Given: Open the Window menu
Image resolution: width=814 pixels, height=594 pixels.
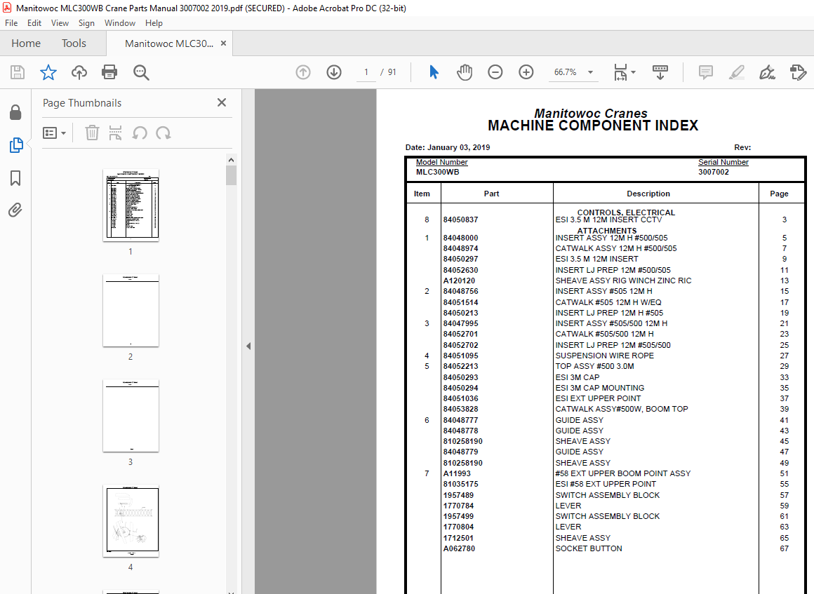Looking at the screenshot, I should tap(120, 23).
